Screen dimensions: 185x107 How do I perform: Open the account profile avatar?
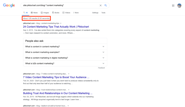pyautogui.click(x=179, y=5)
